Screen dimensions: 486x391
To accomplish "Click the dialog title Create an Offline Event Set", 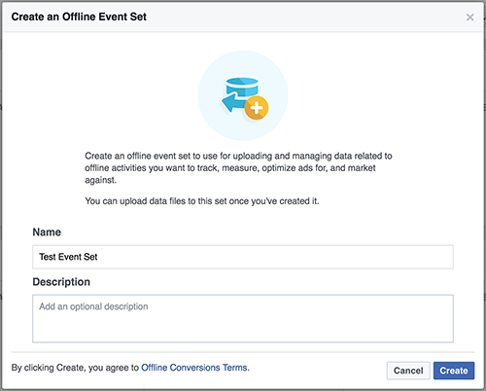I will pyautogui.click(x=79, y=17).
